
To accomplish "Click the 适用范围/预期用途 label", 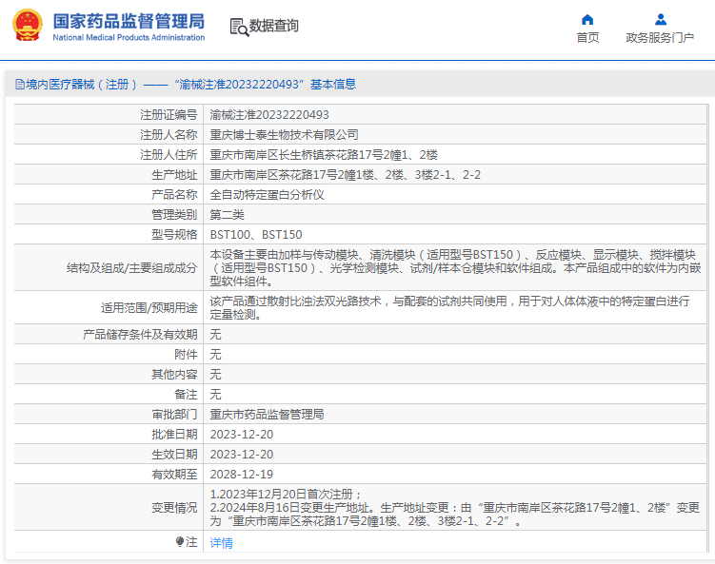I will click(x=149, y=308).
